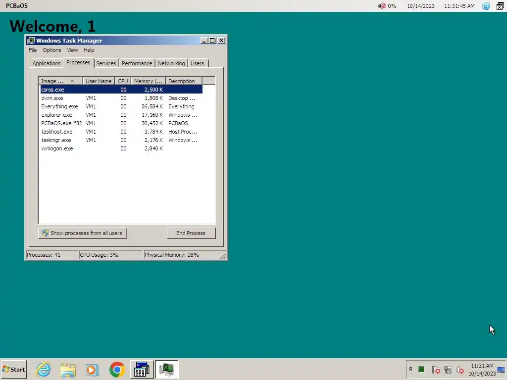Click the 'Host Proc...' description cell
This screenshot has width=507, height=380.
click(183, 132)
